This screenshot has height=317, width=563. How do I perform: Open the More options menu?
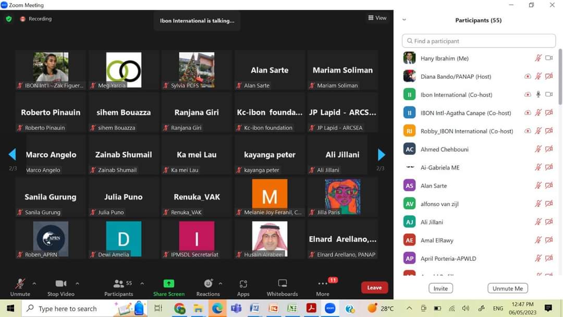point(323,288)
